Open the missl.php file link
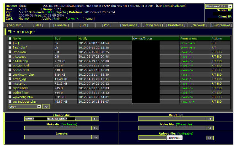The image size is (237, 148). tap(20, 84)
